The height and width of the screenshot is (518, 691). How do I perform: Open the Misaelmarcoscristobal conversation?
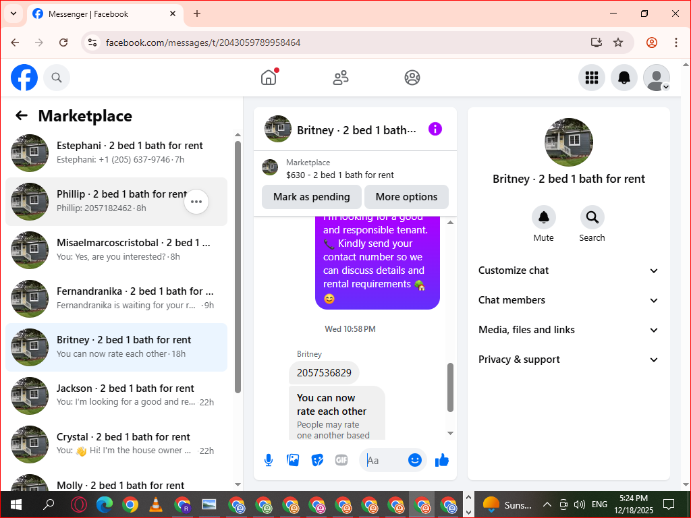(116, 250)
